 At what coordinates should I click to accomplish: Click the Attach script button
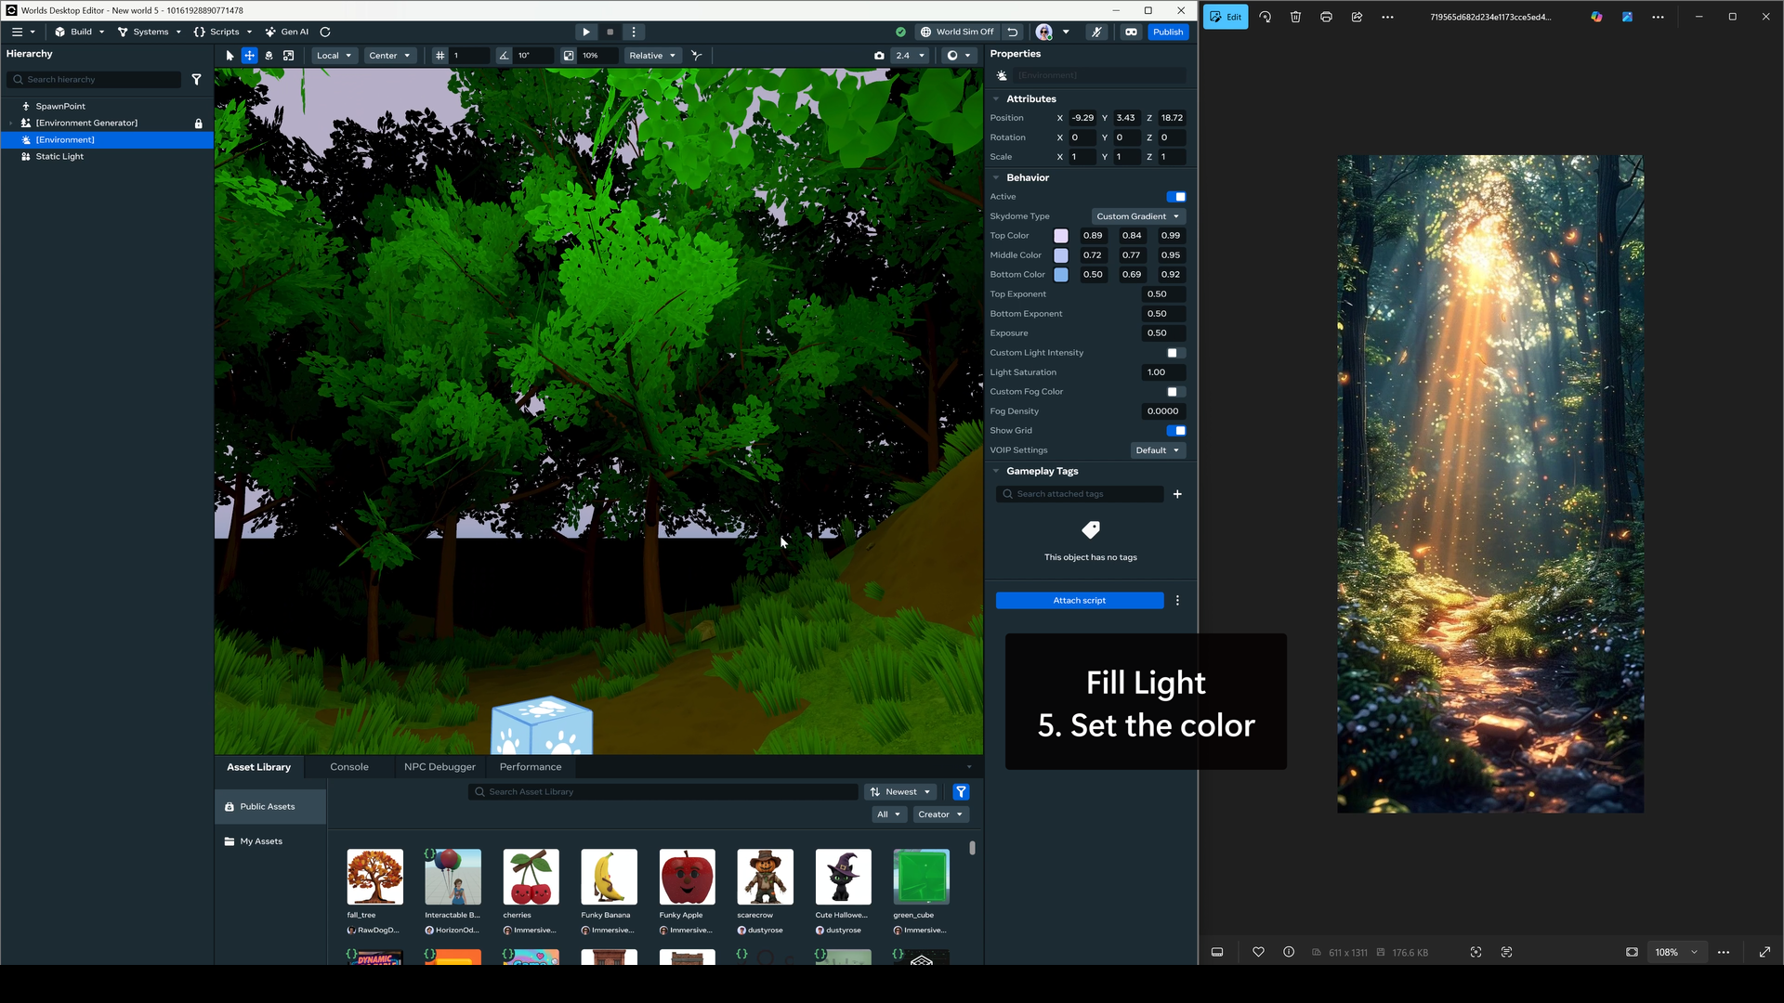click(1079, 601)
